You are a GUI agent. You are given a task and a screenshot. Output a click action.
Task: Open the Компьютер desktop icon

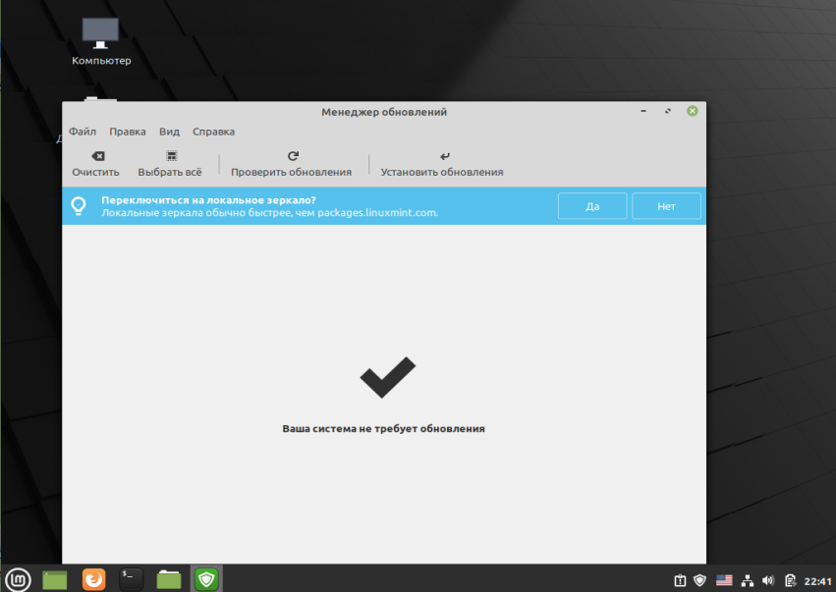click(101, 41)
